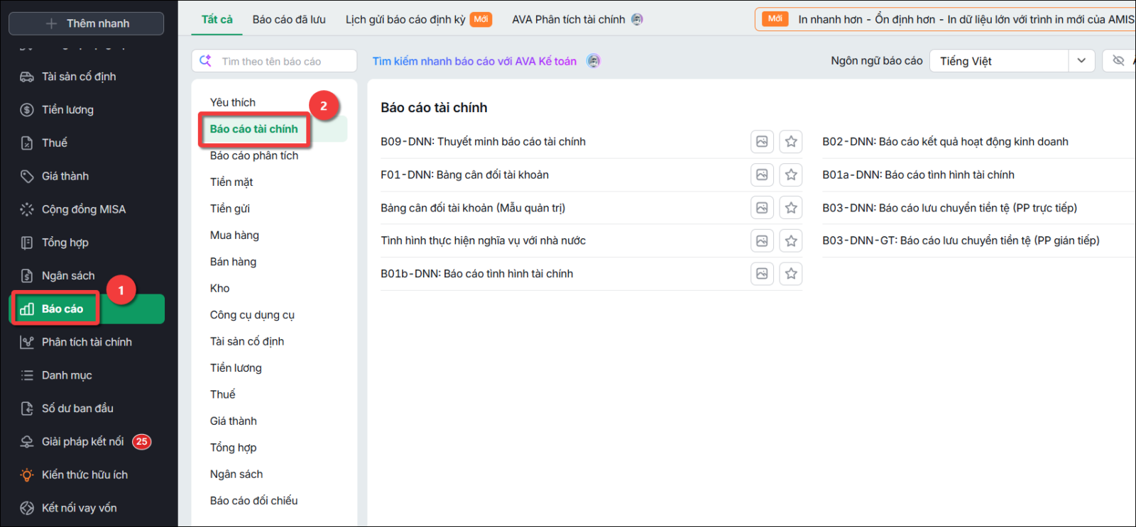Switch to Báo cáo đã lưu tab

click(x=289, y=20)
